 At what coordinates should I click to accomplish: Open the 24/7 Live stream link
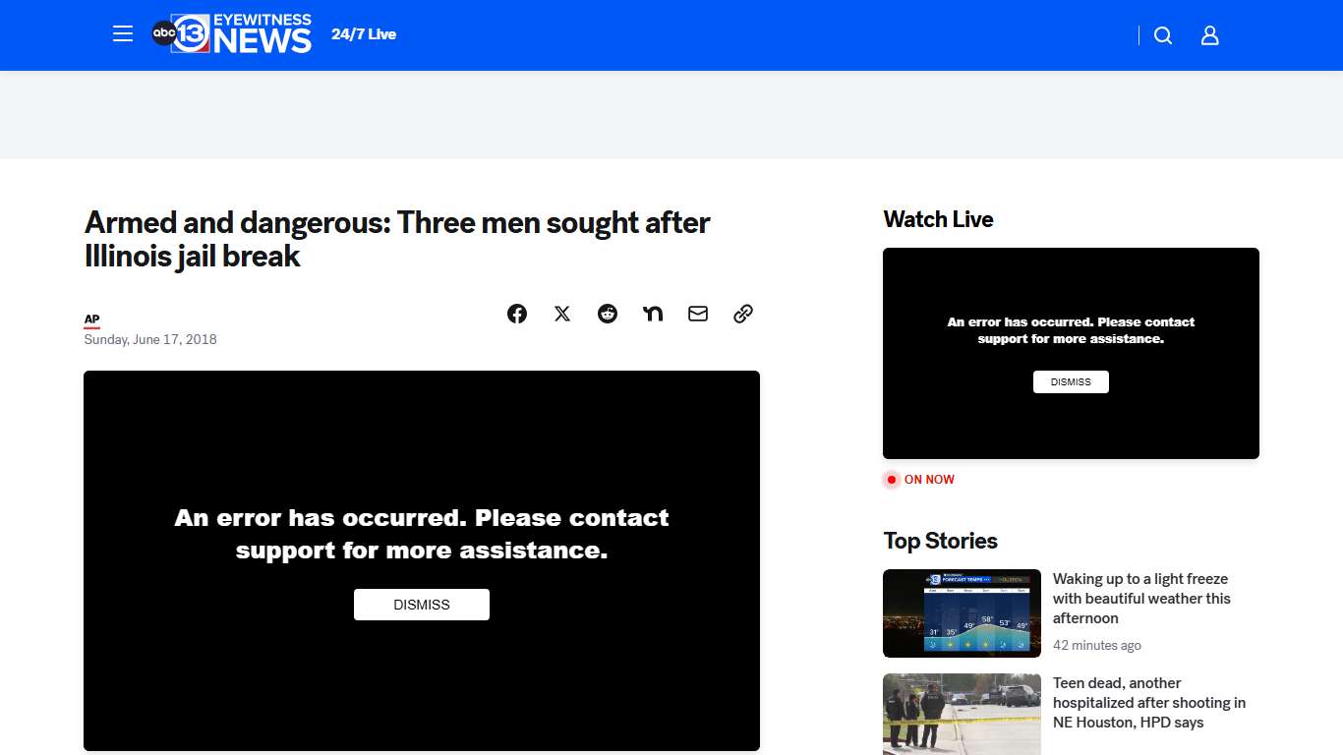coord(364,34)
